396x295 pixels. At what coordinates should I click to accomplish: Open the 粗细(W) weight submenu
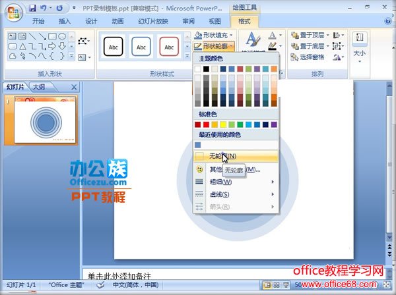click(236, 182)
